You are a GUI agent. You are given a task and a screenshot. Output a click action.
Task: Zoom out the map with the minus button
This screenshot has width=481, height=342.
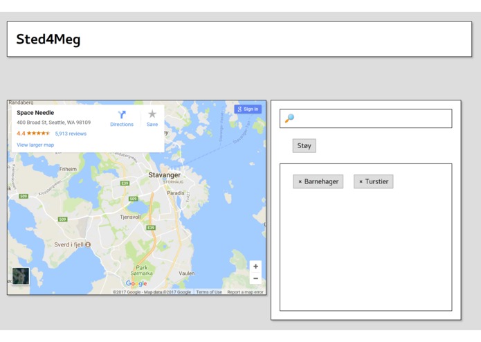255,278
